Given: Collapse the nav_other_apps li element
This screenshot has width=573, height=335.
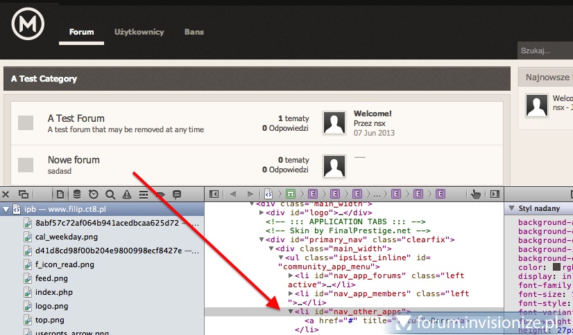Looking at the screenshot, I should pyautogui.click(x=291, y=312).
